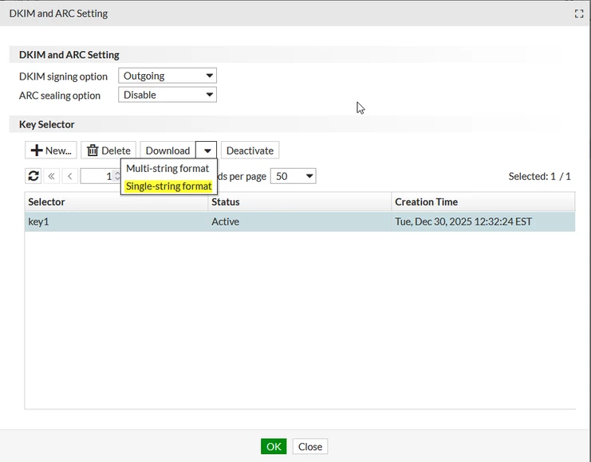
Task: Open the DKIM signing option dropdown
Action: point(167,76)
